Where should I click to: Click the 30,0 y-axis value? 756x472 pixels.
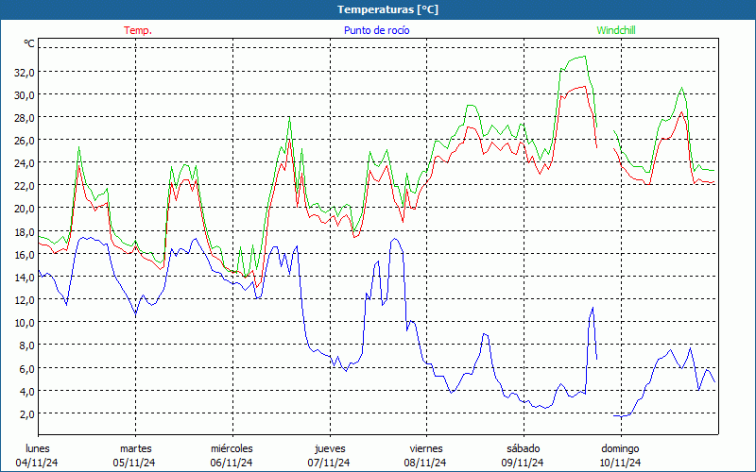coord(25,95)
